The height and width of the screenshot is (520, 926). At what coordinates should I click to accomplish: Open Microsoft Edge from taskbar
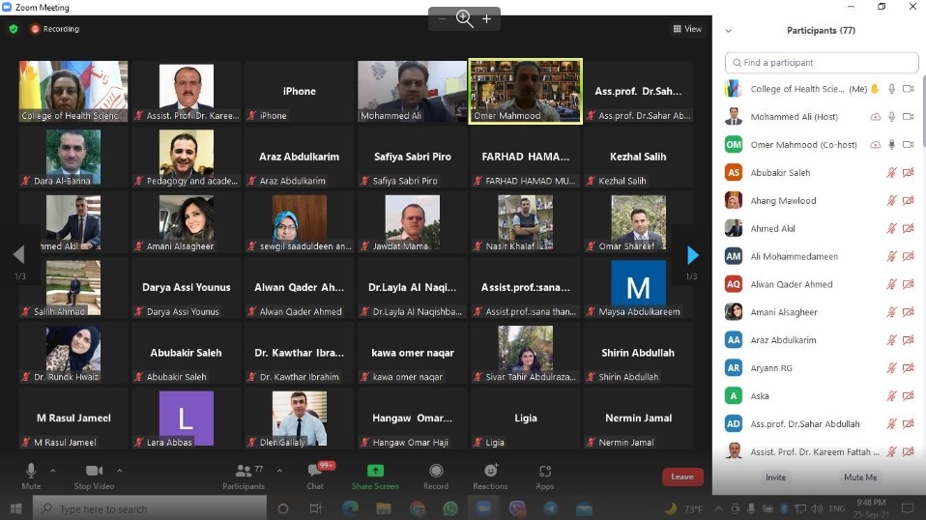[x=350, y=508]
